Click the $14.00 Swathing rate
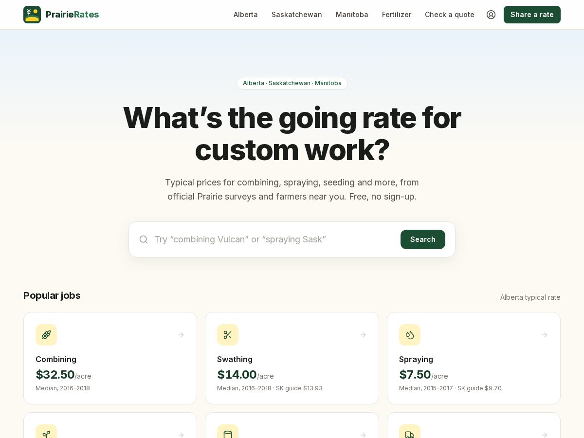Viewport: 584px width, 438px height. (237, 374)
